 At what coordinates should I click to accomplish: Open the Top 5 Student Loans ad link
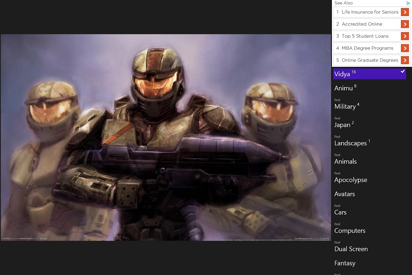[x=372, y=36]
